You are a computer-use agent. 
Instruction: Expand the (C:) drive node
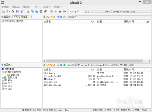3,83
